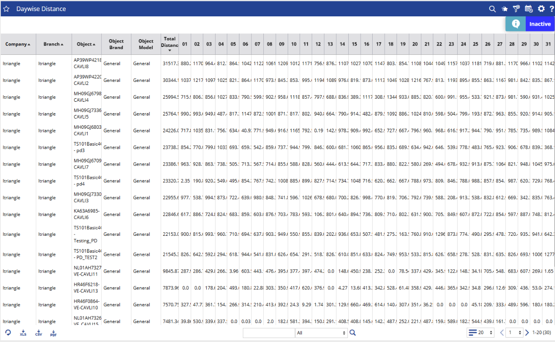Run the bottom search magnifier button
This screenshot has height=342, width=555.
353,333
